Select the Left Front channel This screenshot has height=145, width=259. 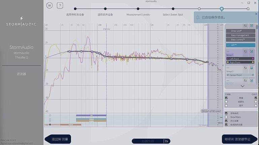point(240,59)
